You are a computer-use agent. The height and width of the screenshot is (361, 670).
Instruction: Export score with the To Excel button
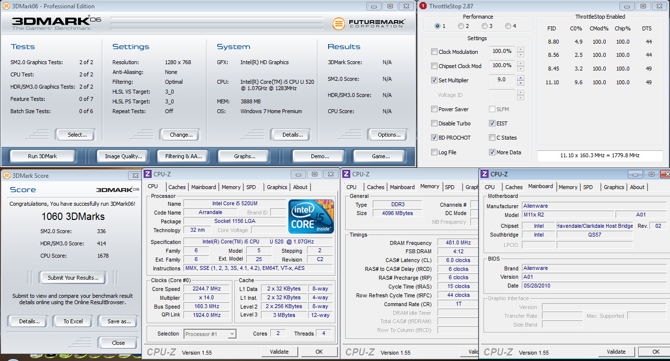tap(73, 321)
